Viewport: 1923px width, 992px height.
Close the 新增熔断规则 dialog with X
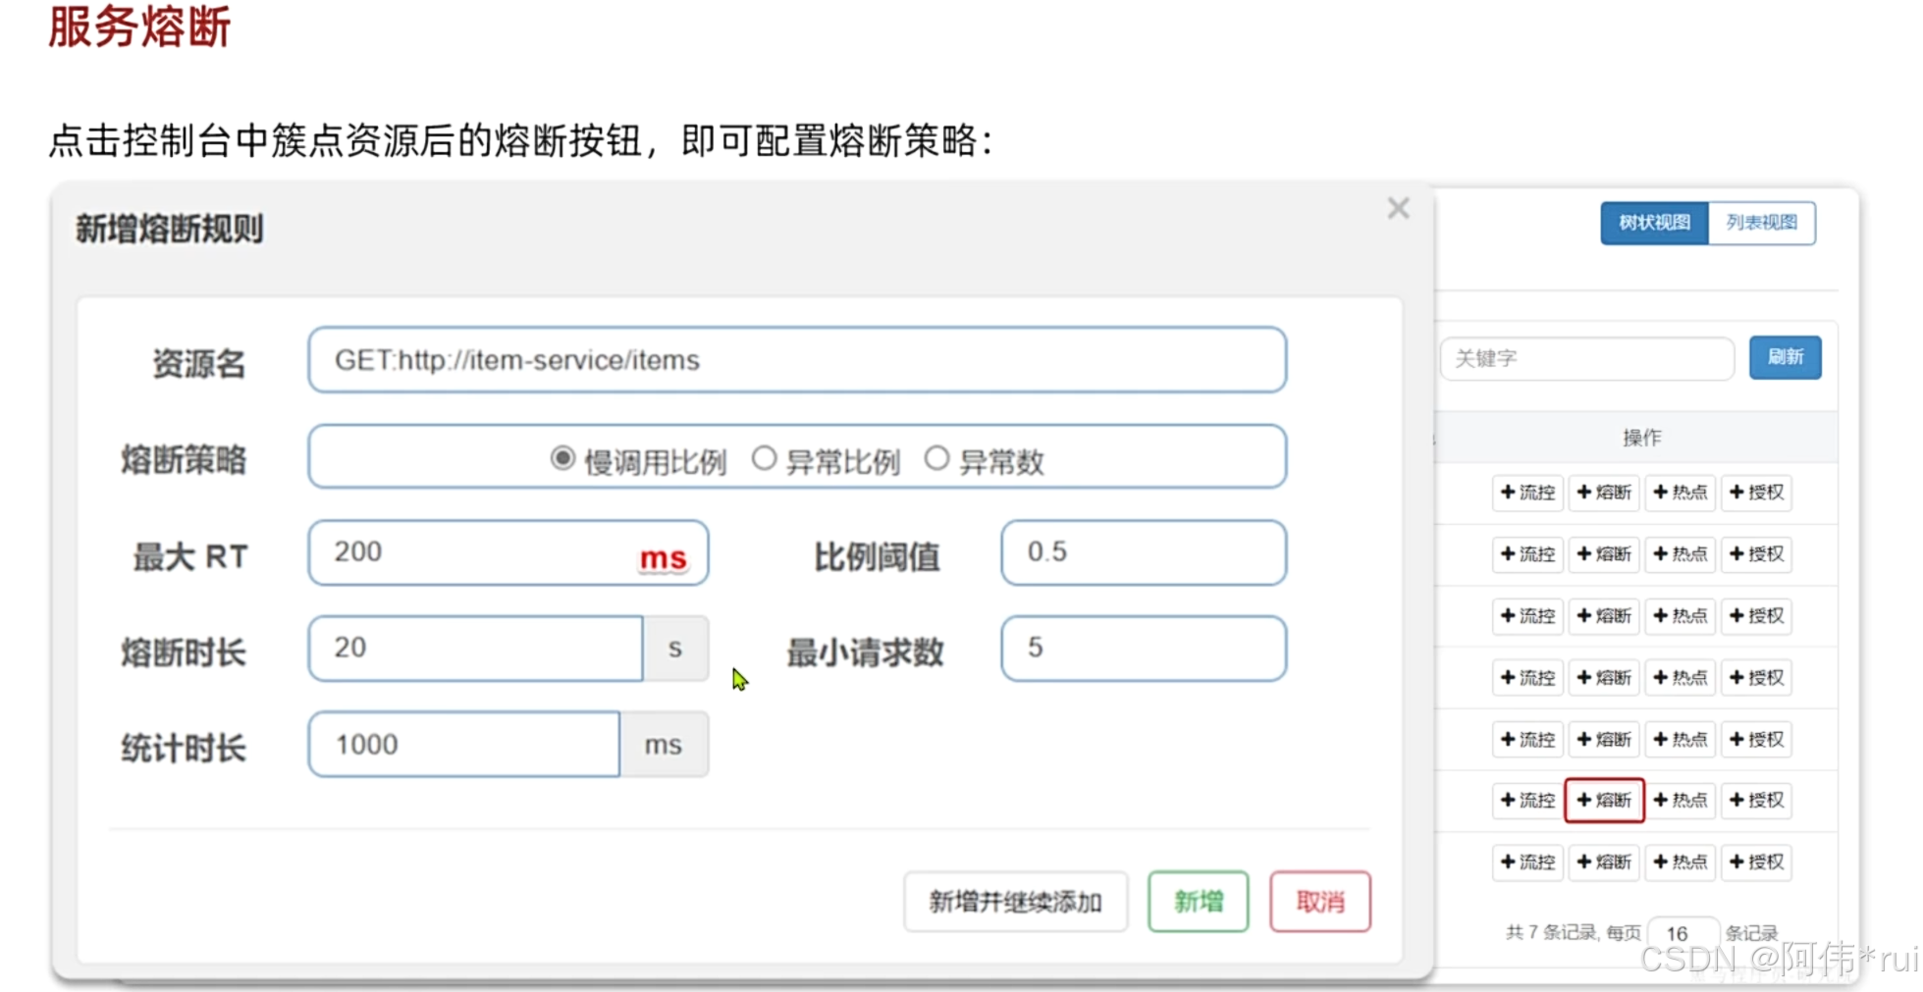[1399, 208]
